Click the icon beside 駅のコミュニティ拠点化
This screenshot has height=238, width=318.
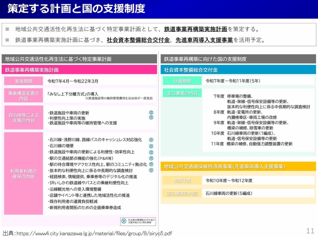pos(151,164)
